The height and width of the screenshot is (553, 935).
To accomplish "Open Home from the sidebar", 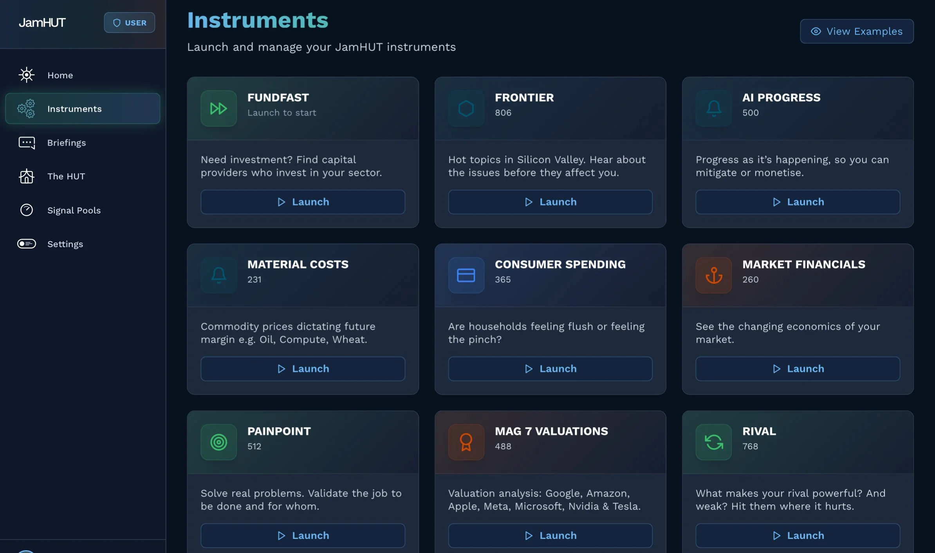I will 60,75.
